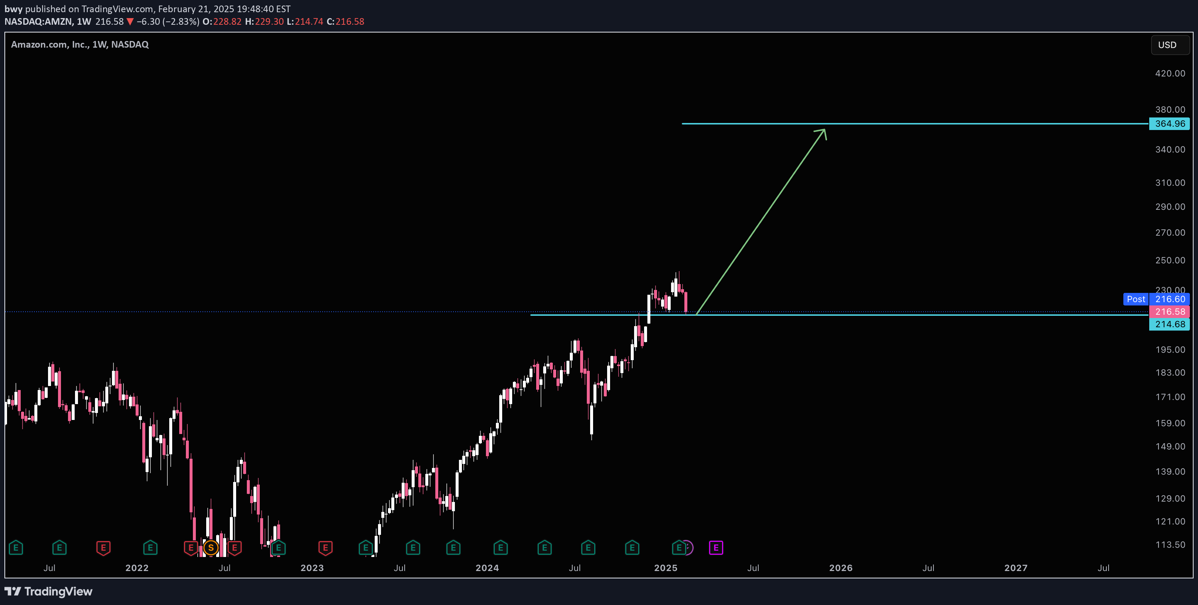
Task: Open the green earnings marker for February 2024
Action: [x=500, y=547]
